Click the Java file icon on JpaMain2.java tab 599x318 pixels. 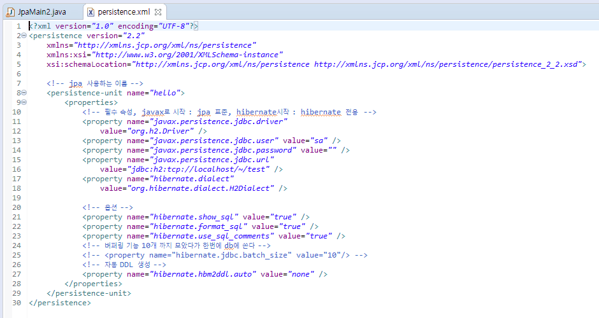[10, 12]
